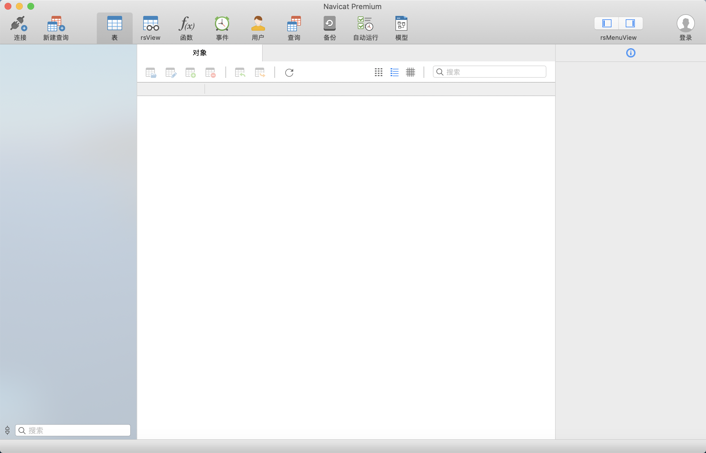Select the 用户 (User) person icon
Image resolution: width=706 pixels, height=453 pixels.
258,24
